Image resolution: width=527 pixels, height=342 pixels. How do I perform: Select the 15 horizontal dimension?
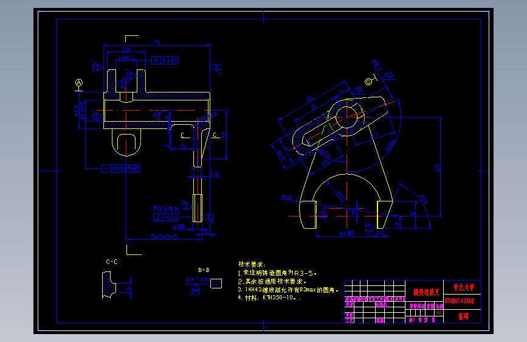[182, 146]
